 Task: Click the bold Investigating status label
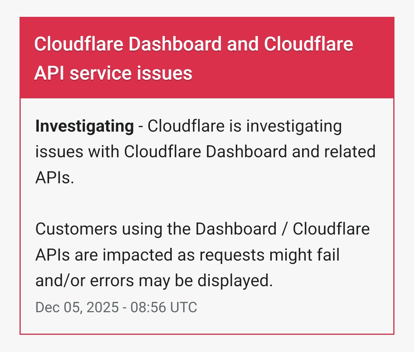(x=84, y=126)
